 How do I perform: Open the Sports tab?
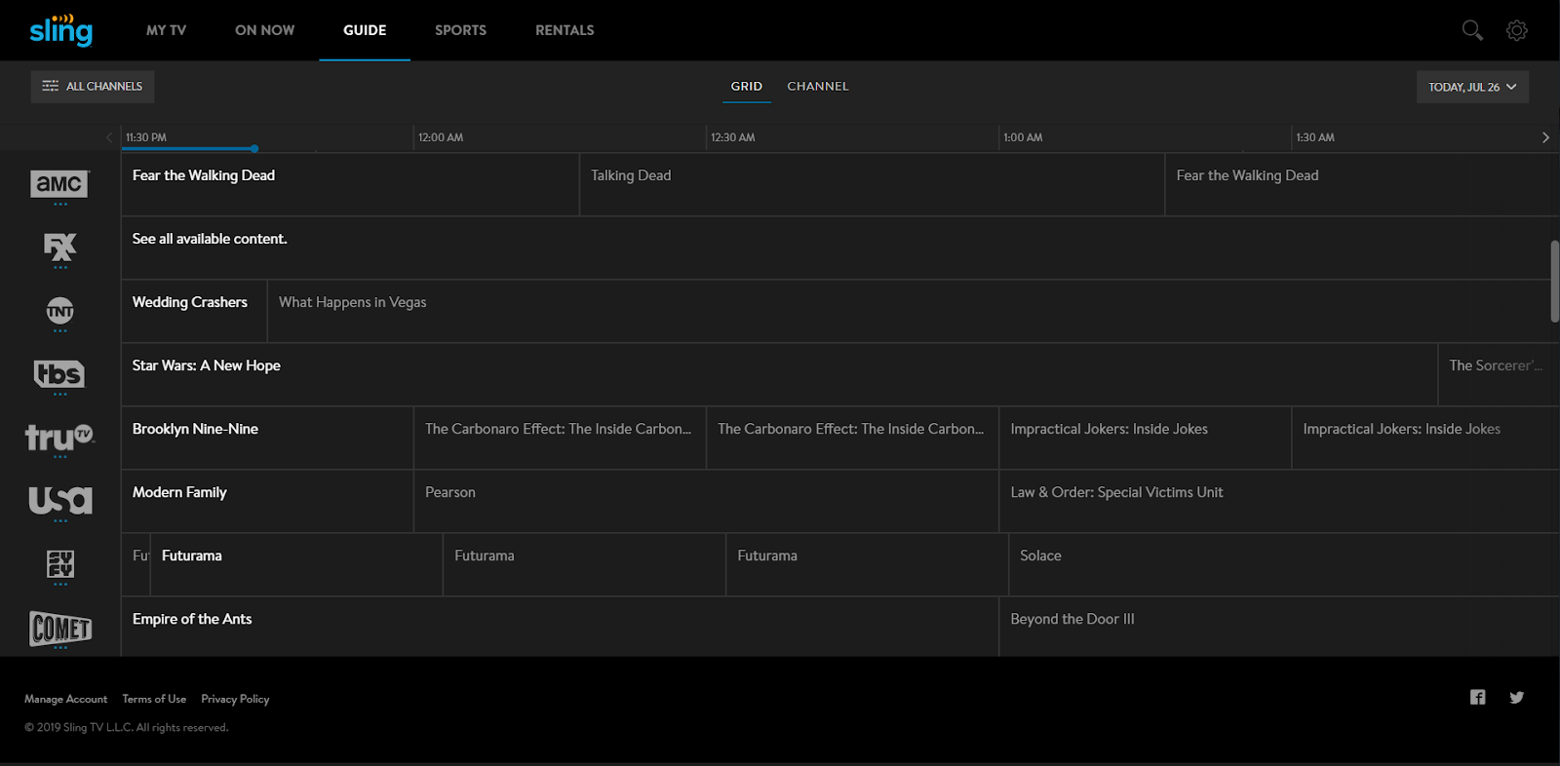point(460,30)
